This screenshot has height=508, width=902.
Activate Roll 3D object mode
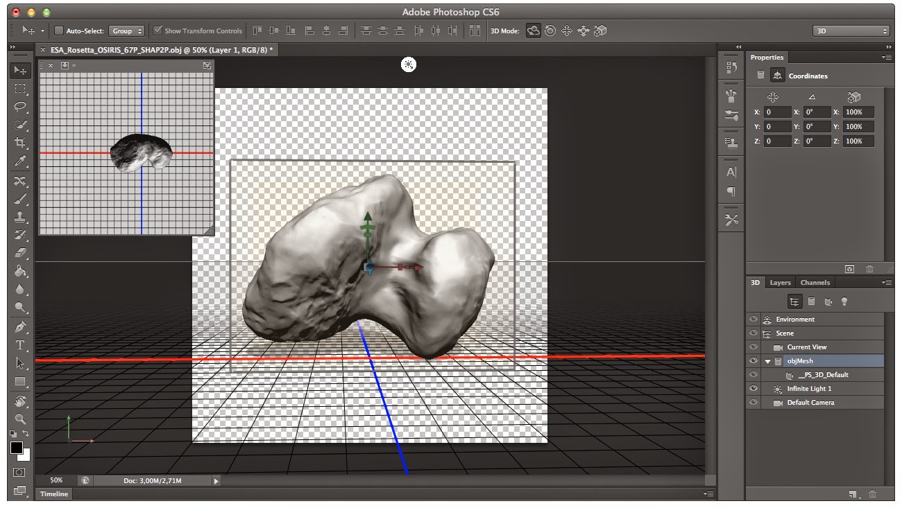(550, 30)
